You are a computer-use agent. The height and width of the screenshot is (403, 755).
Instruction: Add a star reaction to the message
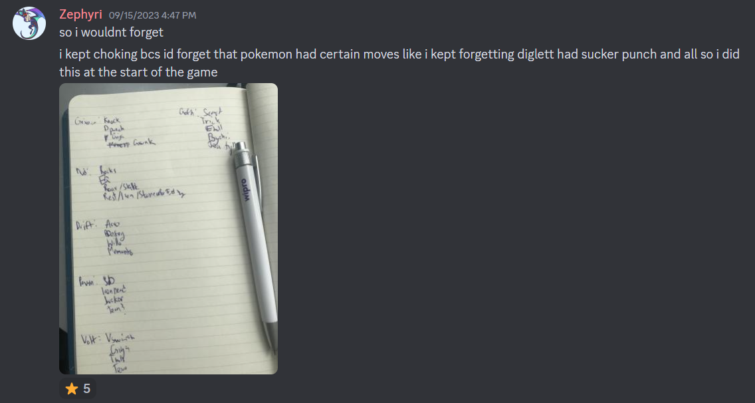(x=78, y=388)
